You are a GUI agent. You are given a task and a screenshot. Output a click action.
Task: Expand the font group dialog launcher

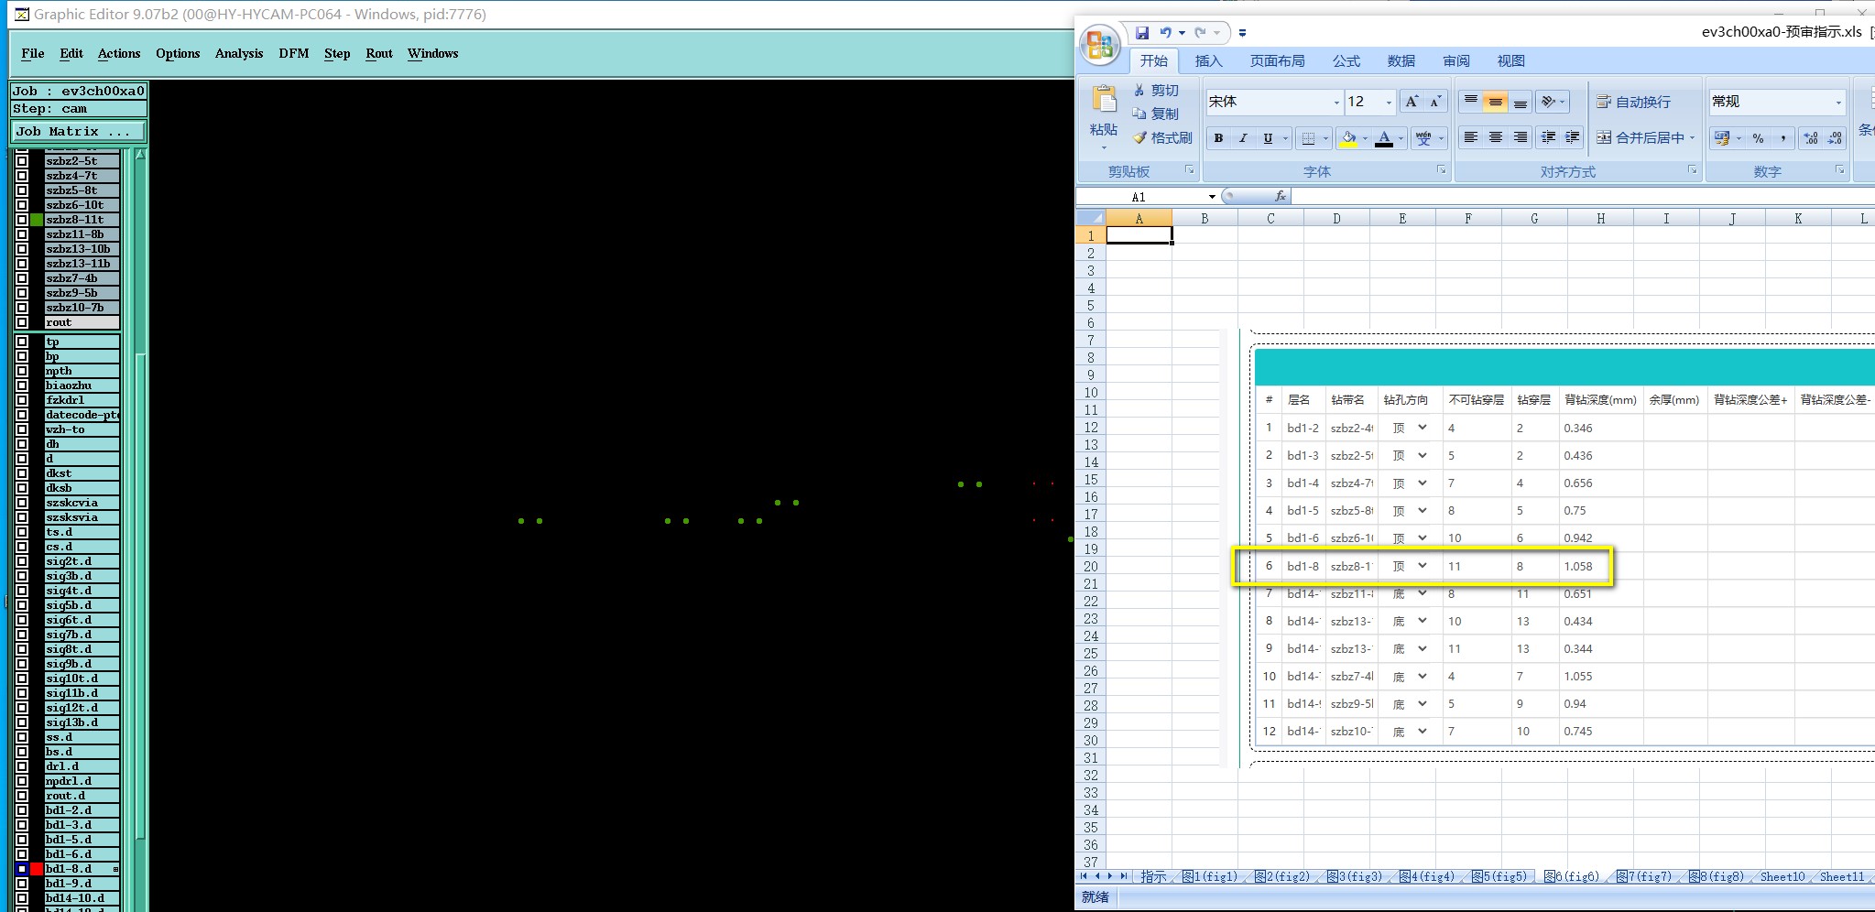[1441, 170]
